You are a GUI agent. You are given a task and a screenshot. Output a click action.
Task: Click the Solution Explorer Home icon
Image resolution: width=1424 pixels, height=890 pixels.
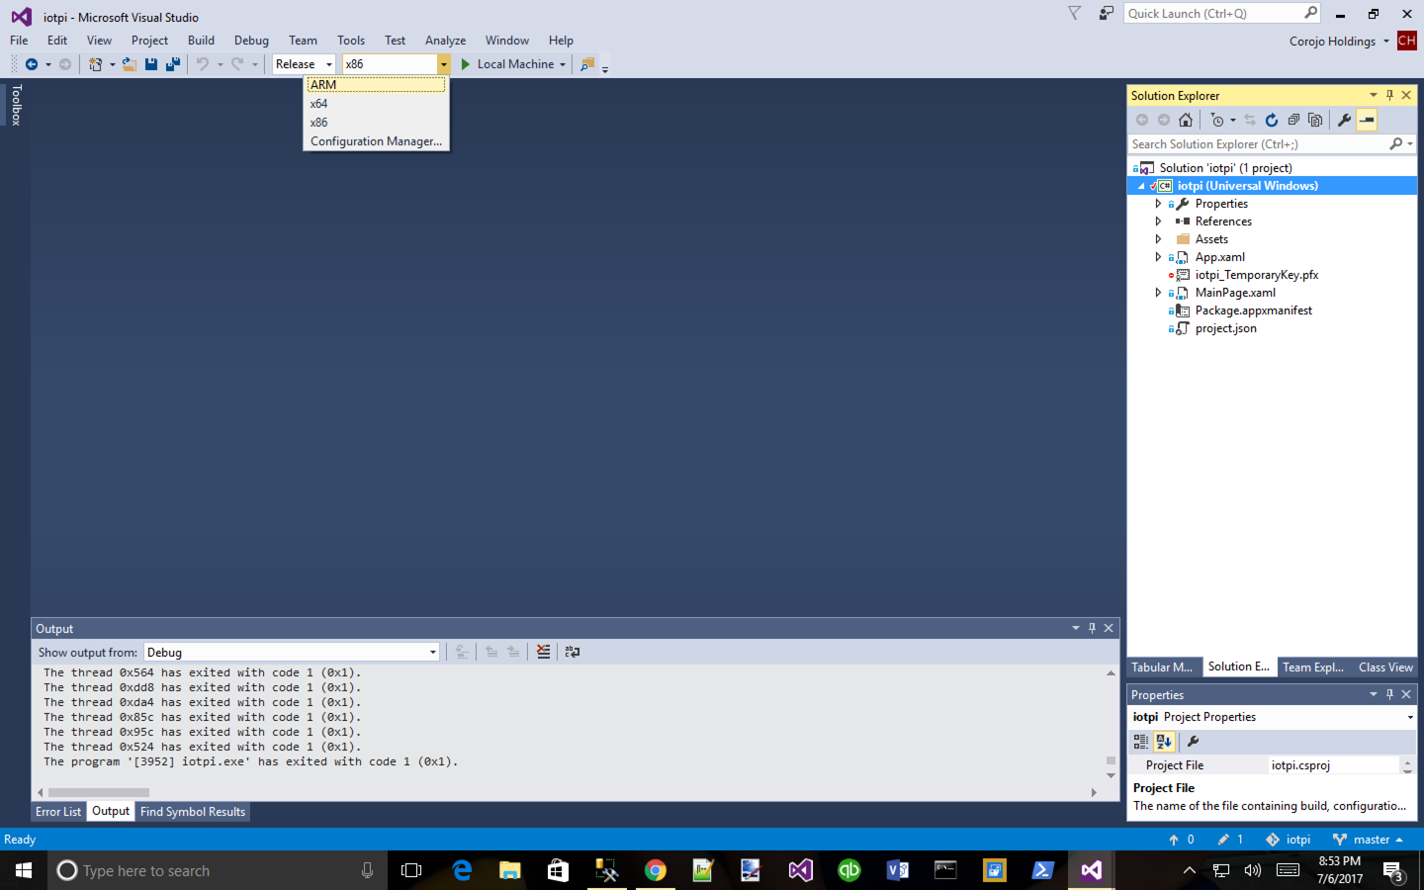click(x=1186, y=120)
